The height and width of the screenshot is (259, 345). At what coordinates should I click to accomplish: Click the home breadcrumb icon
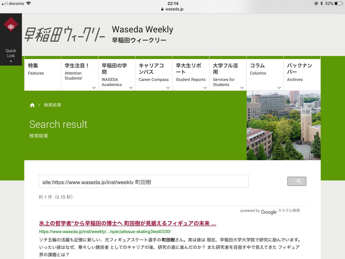(32, 105)
